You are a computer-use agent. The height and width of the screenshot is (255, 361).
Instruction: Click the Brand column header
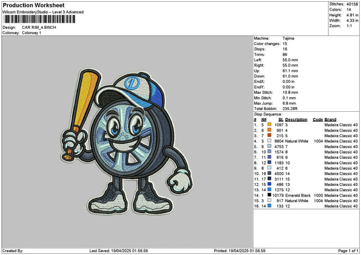(330, 120)
